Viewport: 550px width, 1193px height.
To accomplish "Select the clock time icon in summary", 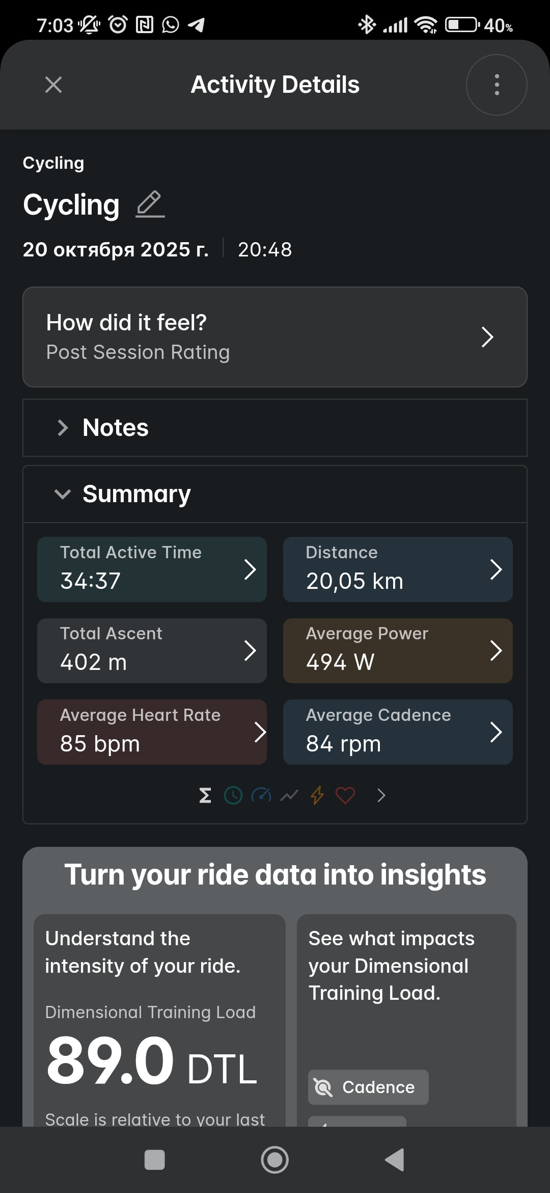I will click(233, 795).
